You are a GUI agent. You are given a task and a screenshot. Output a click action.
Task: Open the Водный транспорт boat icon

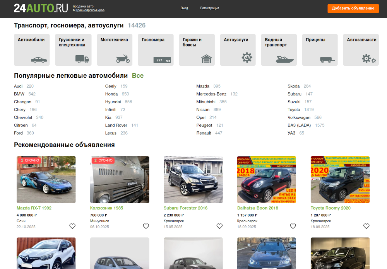(x=285, y=59)
